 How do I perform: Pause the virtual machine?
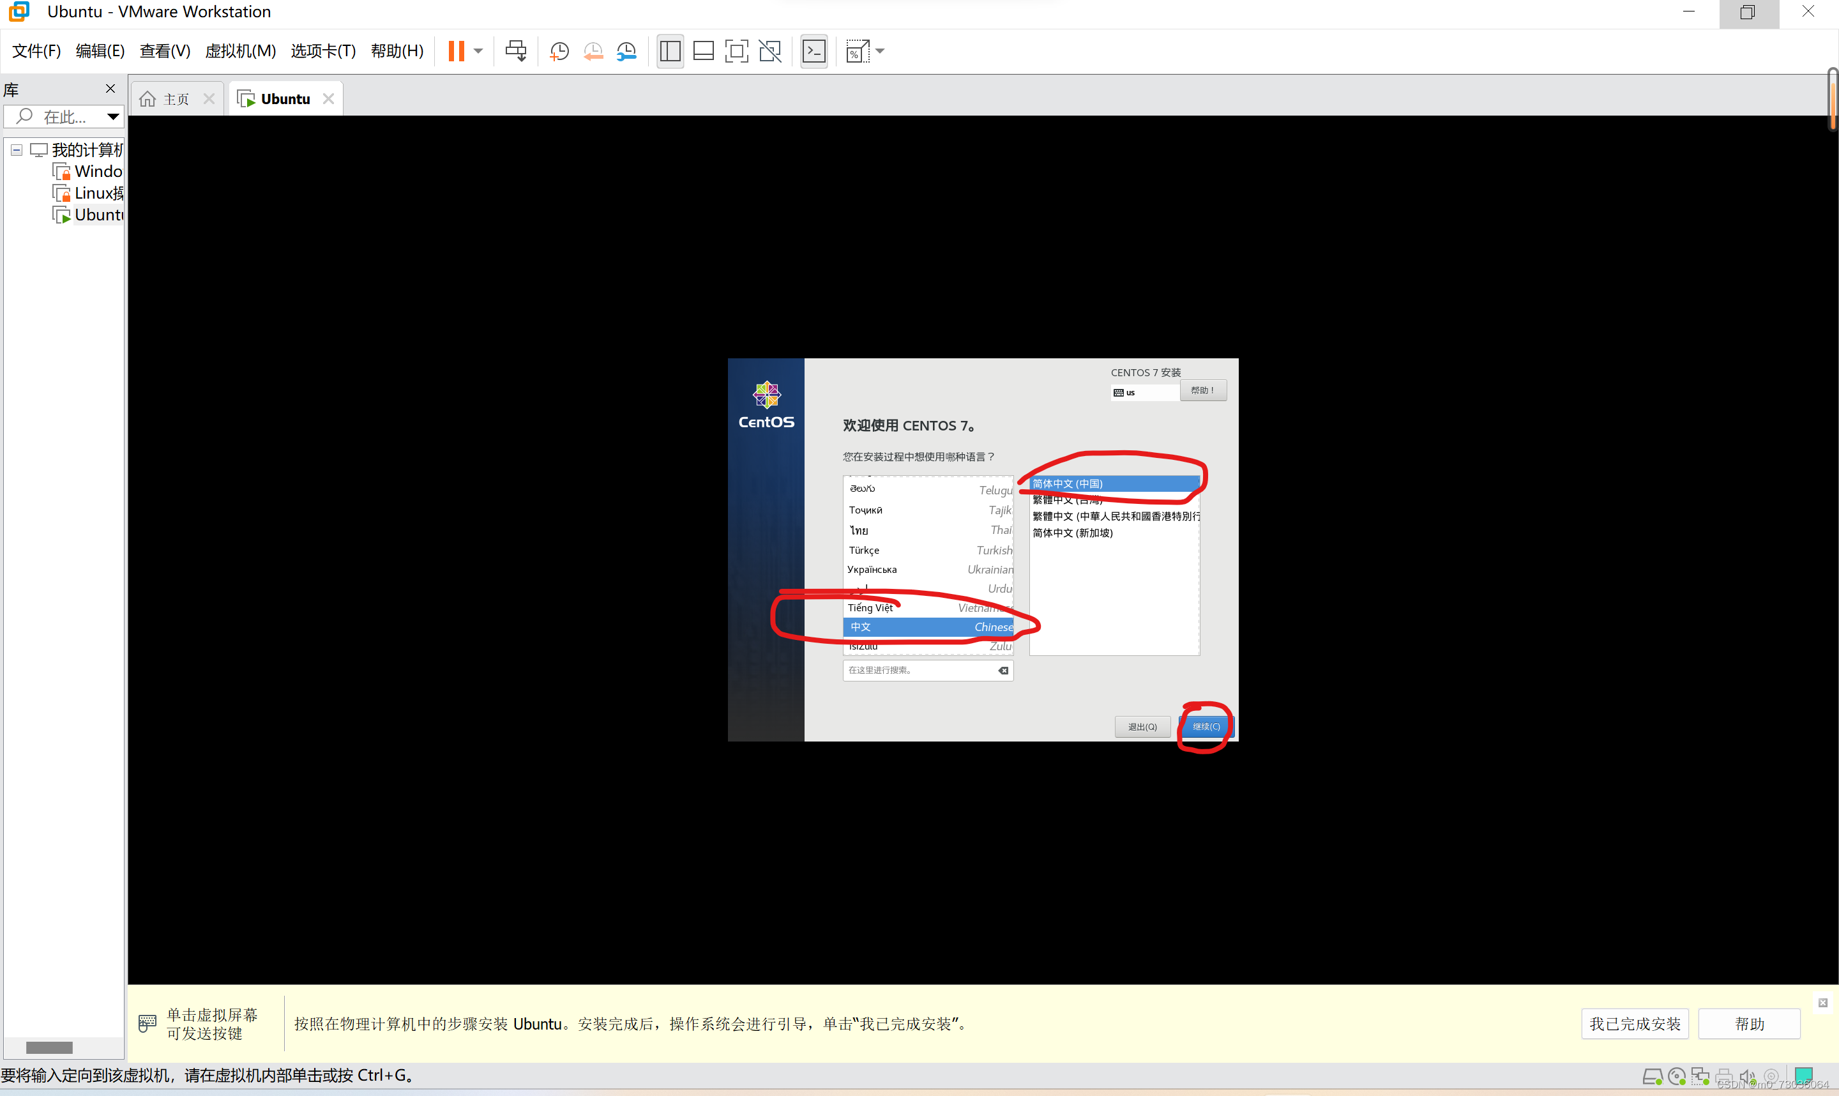(457, 51)
